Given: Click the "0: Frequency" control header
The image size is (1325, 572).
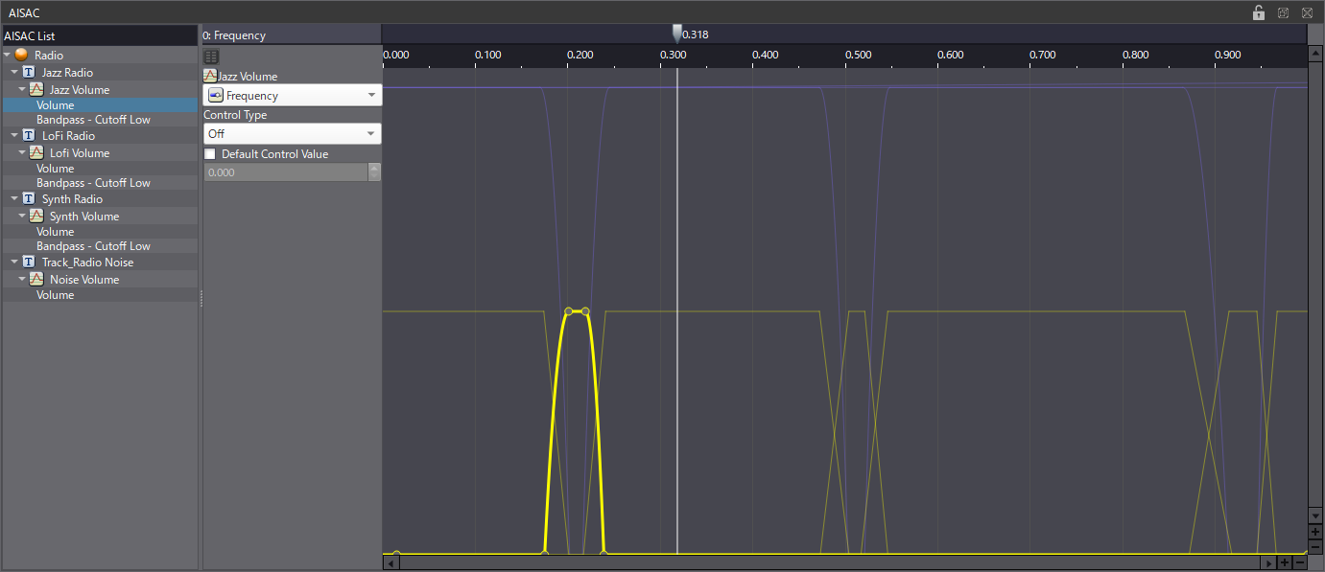Looking at the screenshot, I should pyautogui.click(x=291, y=35).
